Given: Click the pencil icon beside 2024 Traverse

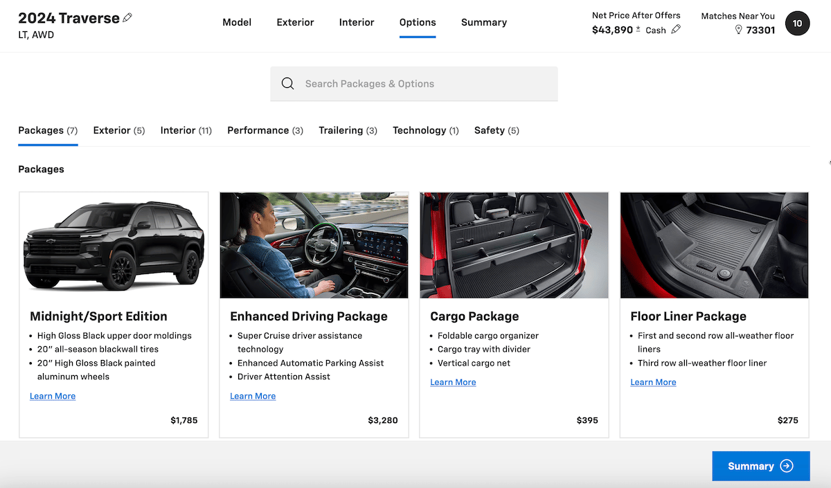Looking at the screenshot, I should tap(127, 18).
